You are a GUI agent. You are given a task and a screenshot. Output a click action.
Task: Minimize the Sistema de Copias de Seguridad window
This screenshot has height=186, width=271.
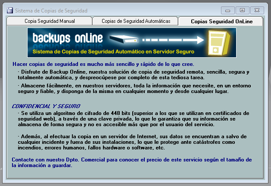coord(227,10)
